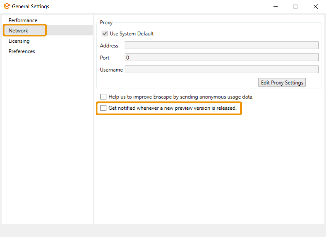Open Edit Proxy Settings

coord(282,83)
